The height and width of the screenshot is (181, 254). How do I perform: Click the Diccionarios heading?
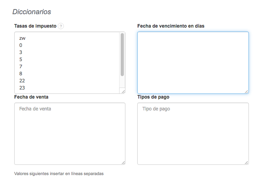click(x=32, y=12)
